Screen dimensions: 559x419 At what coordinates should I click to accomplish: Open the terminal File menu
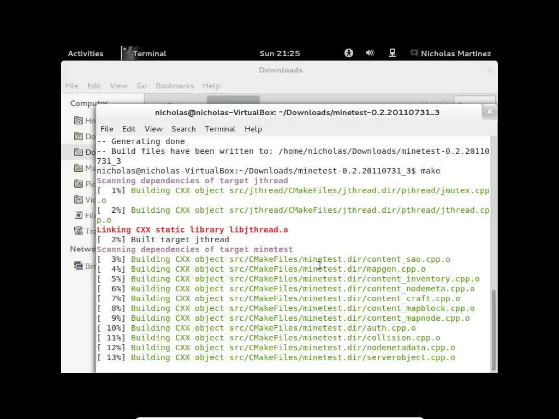click(x=106, y=129)
